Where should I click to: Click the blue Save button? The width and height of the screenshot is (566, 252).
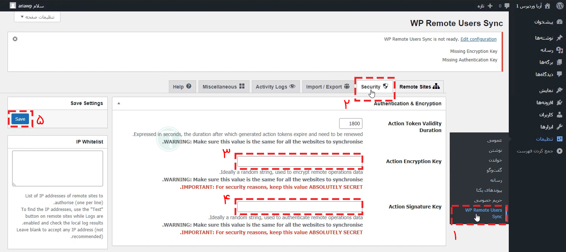[20, 119]
